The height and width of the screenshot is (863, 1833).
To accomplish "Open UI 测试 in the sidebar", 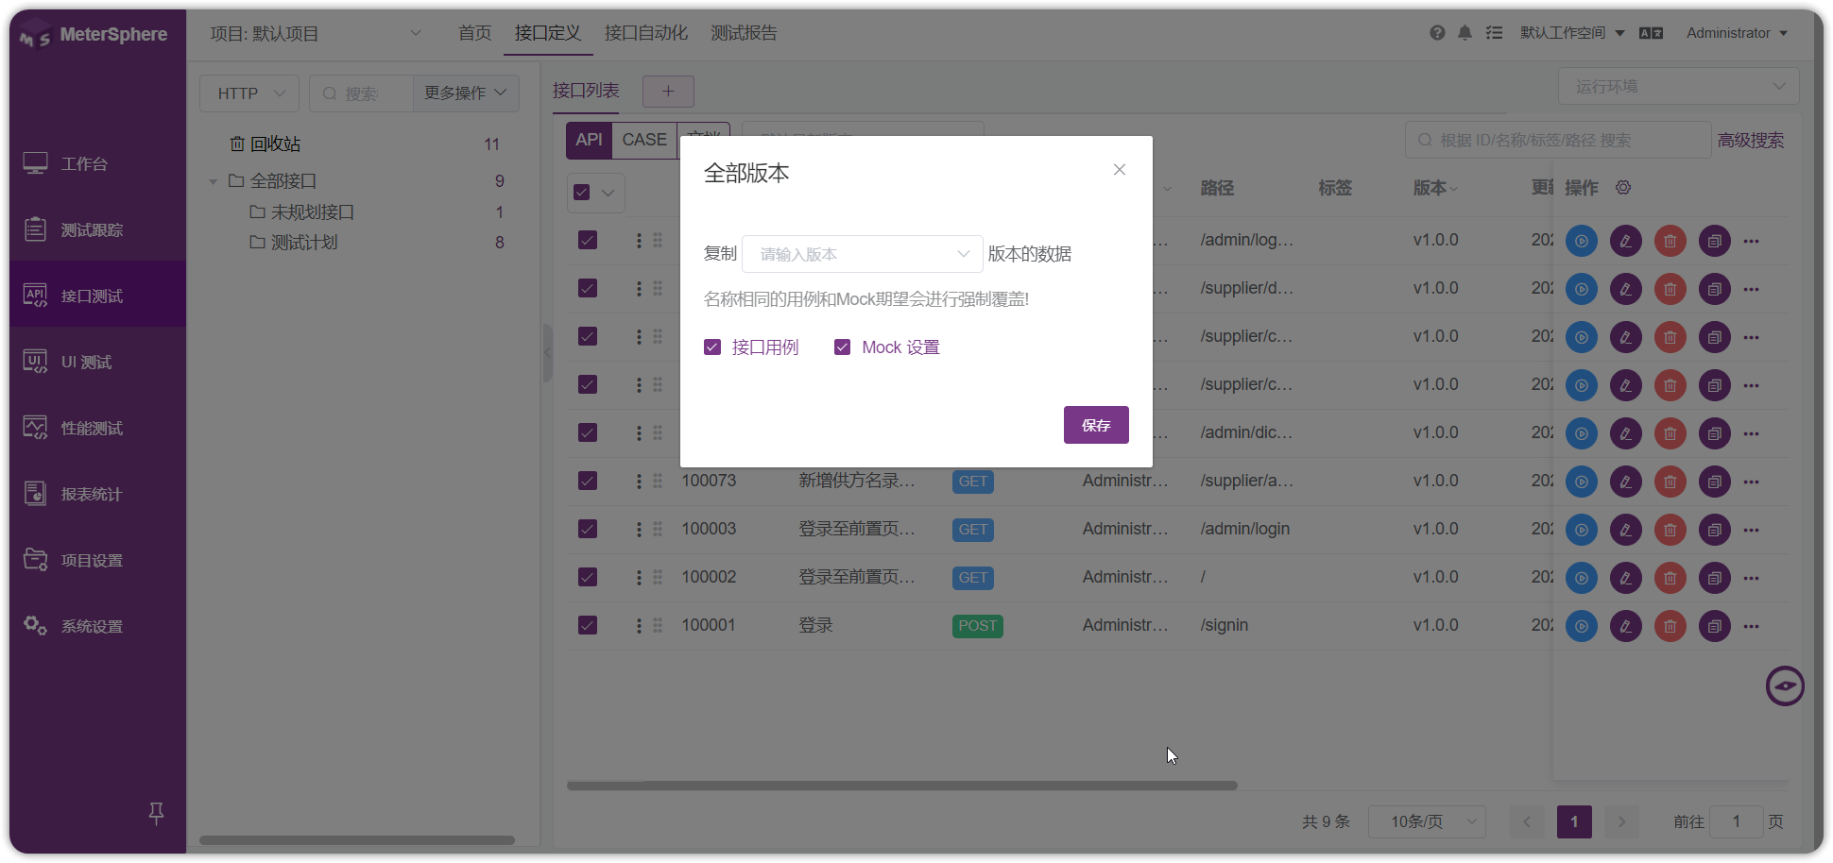I will coord(98,362).
